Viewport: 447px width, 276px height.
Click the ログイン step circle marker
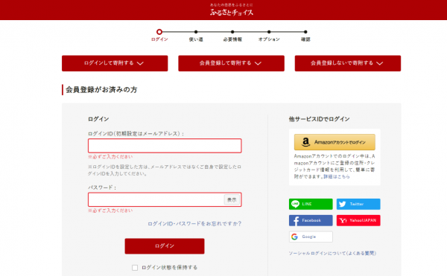click(x=159, y=32)
